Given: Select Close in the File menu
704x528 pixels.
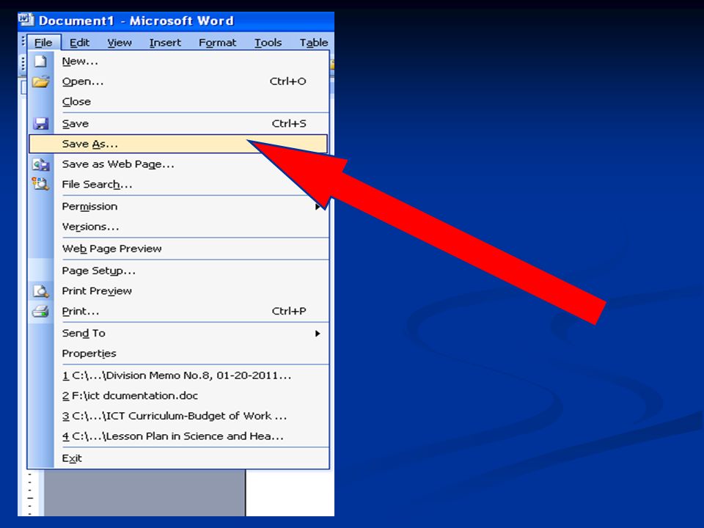Looking at the screenshot, I should tap(178, 102).
